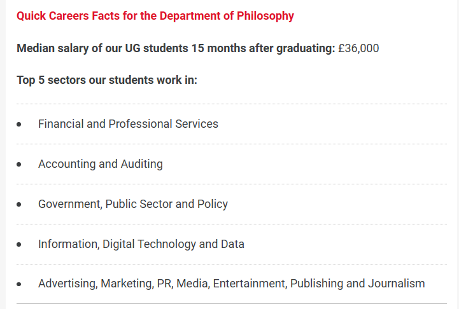Click the Accounting and Auditing list entry
459x309 pixels.
point(100,164)
